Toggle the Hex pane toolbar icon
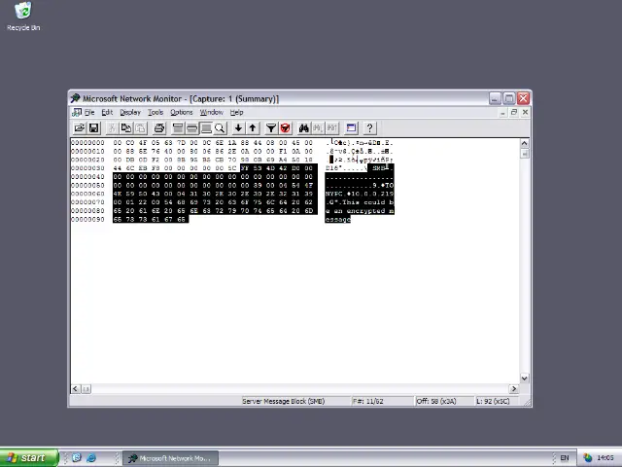 point(206,127)
